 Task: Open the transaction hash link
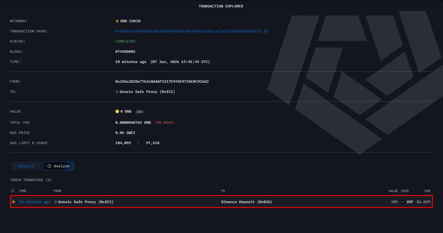pyautogui.click(x=188, y=31)
